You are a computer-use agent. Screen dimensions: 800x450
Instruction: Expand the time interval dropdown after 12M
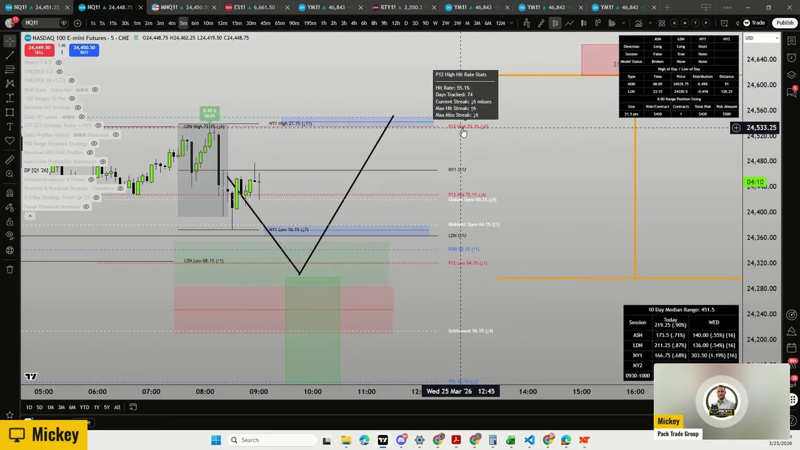pyautogui.click(x=512, y=23)
